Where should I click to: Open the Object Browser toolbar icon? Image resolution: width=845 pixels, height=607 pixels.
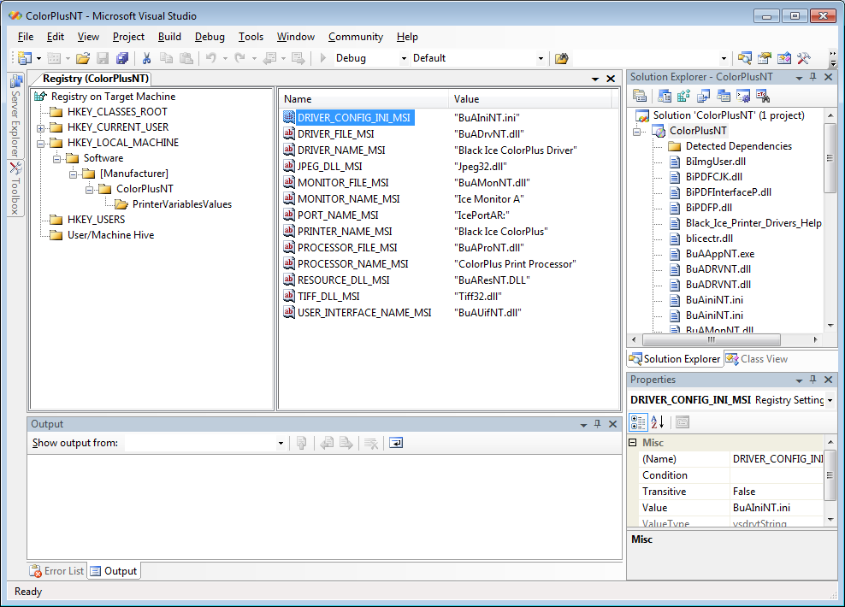point(784,58)
